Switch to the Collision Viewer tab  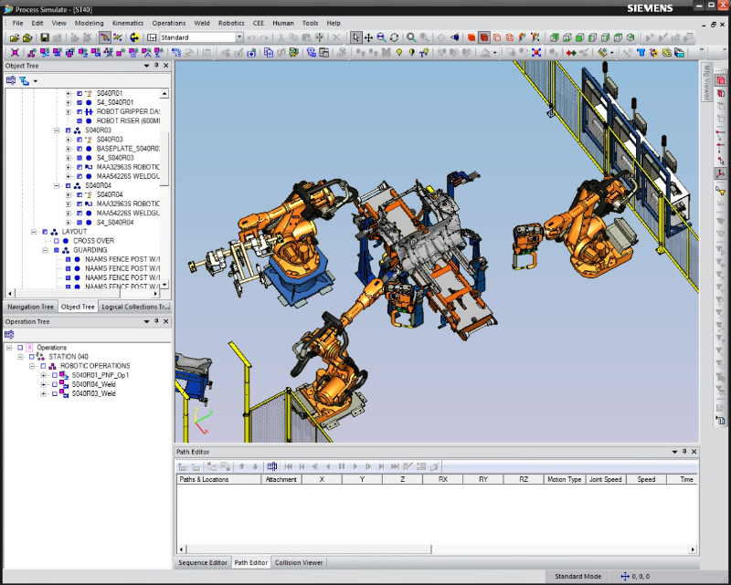coord(299,563)
